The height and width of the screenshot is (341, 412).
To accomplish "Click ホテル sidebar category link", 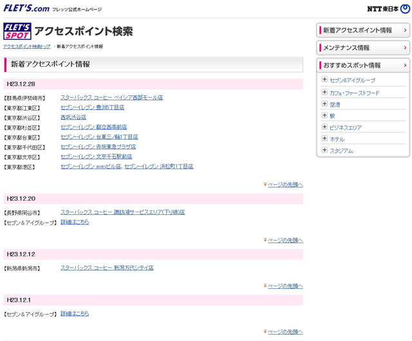I will click(x=337, y=139).
